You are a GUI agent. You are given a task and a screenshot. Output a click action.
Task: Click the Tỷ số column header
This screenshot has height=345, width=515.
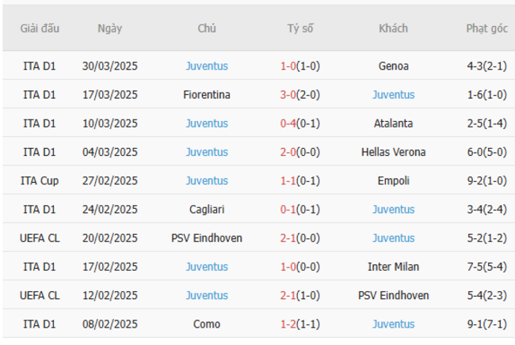click(300, 28)
